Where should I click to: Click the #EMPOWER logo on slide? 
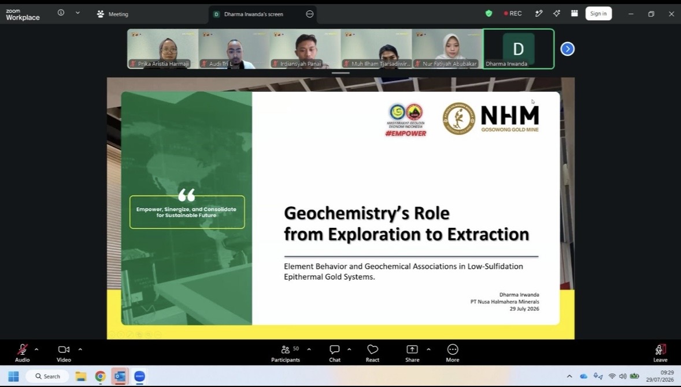click(406, 120)
